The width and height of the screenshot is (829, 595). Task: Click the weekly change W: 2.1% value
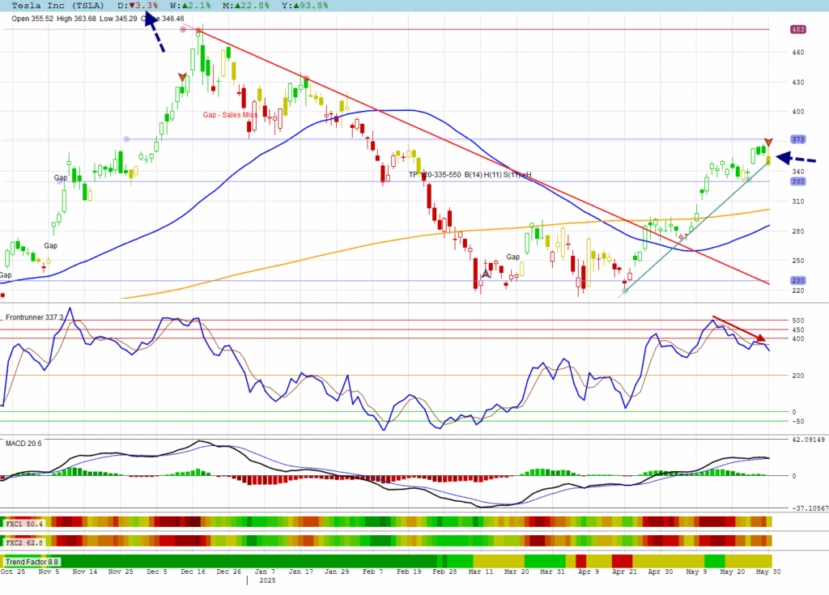click(x=190, y=6)
